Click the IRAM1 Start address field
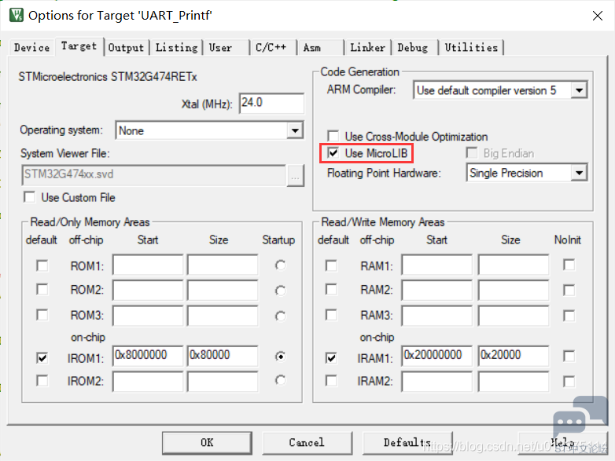Image resolution: width=615 pixels, height=461 pixels. pyautogui.click(x=437, y=356)
